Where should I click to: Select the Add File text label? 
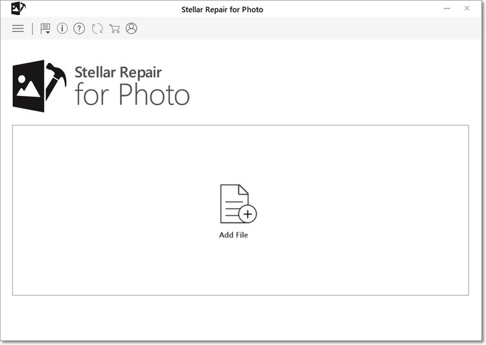(x=233, y=235)
